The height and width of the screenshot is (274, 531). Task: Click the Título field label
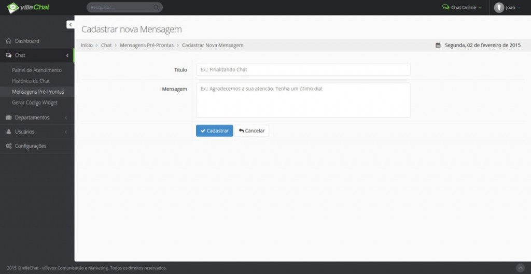pyautogui.click(x=180, y=70)
